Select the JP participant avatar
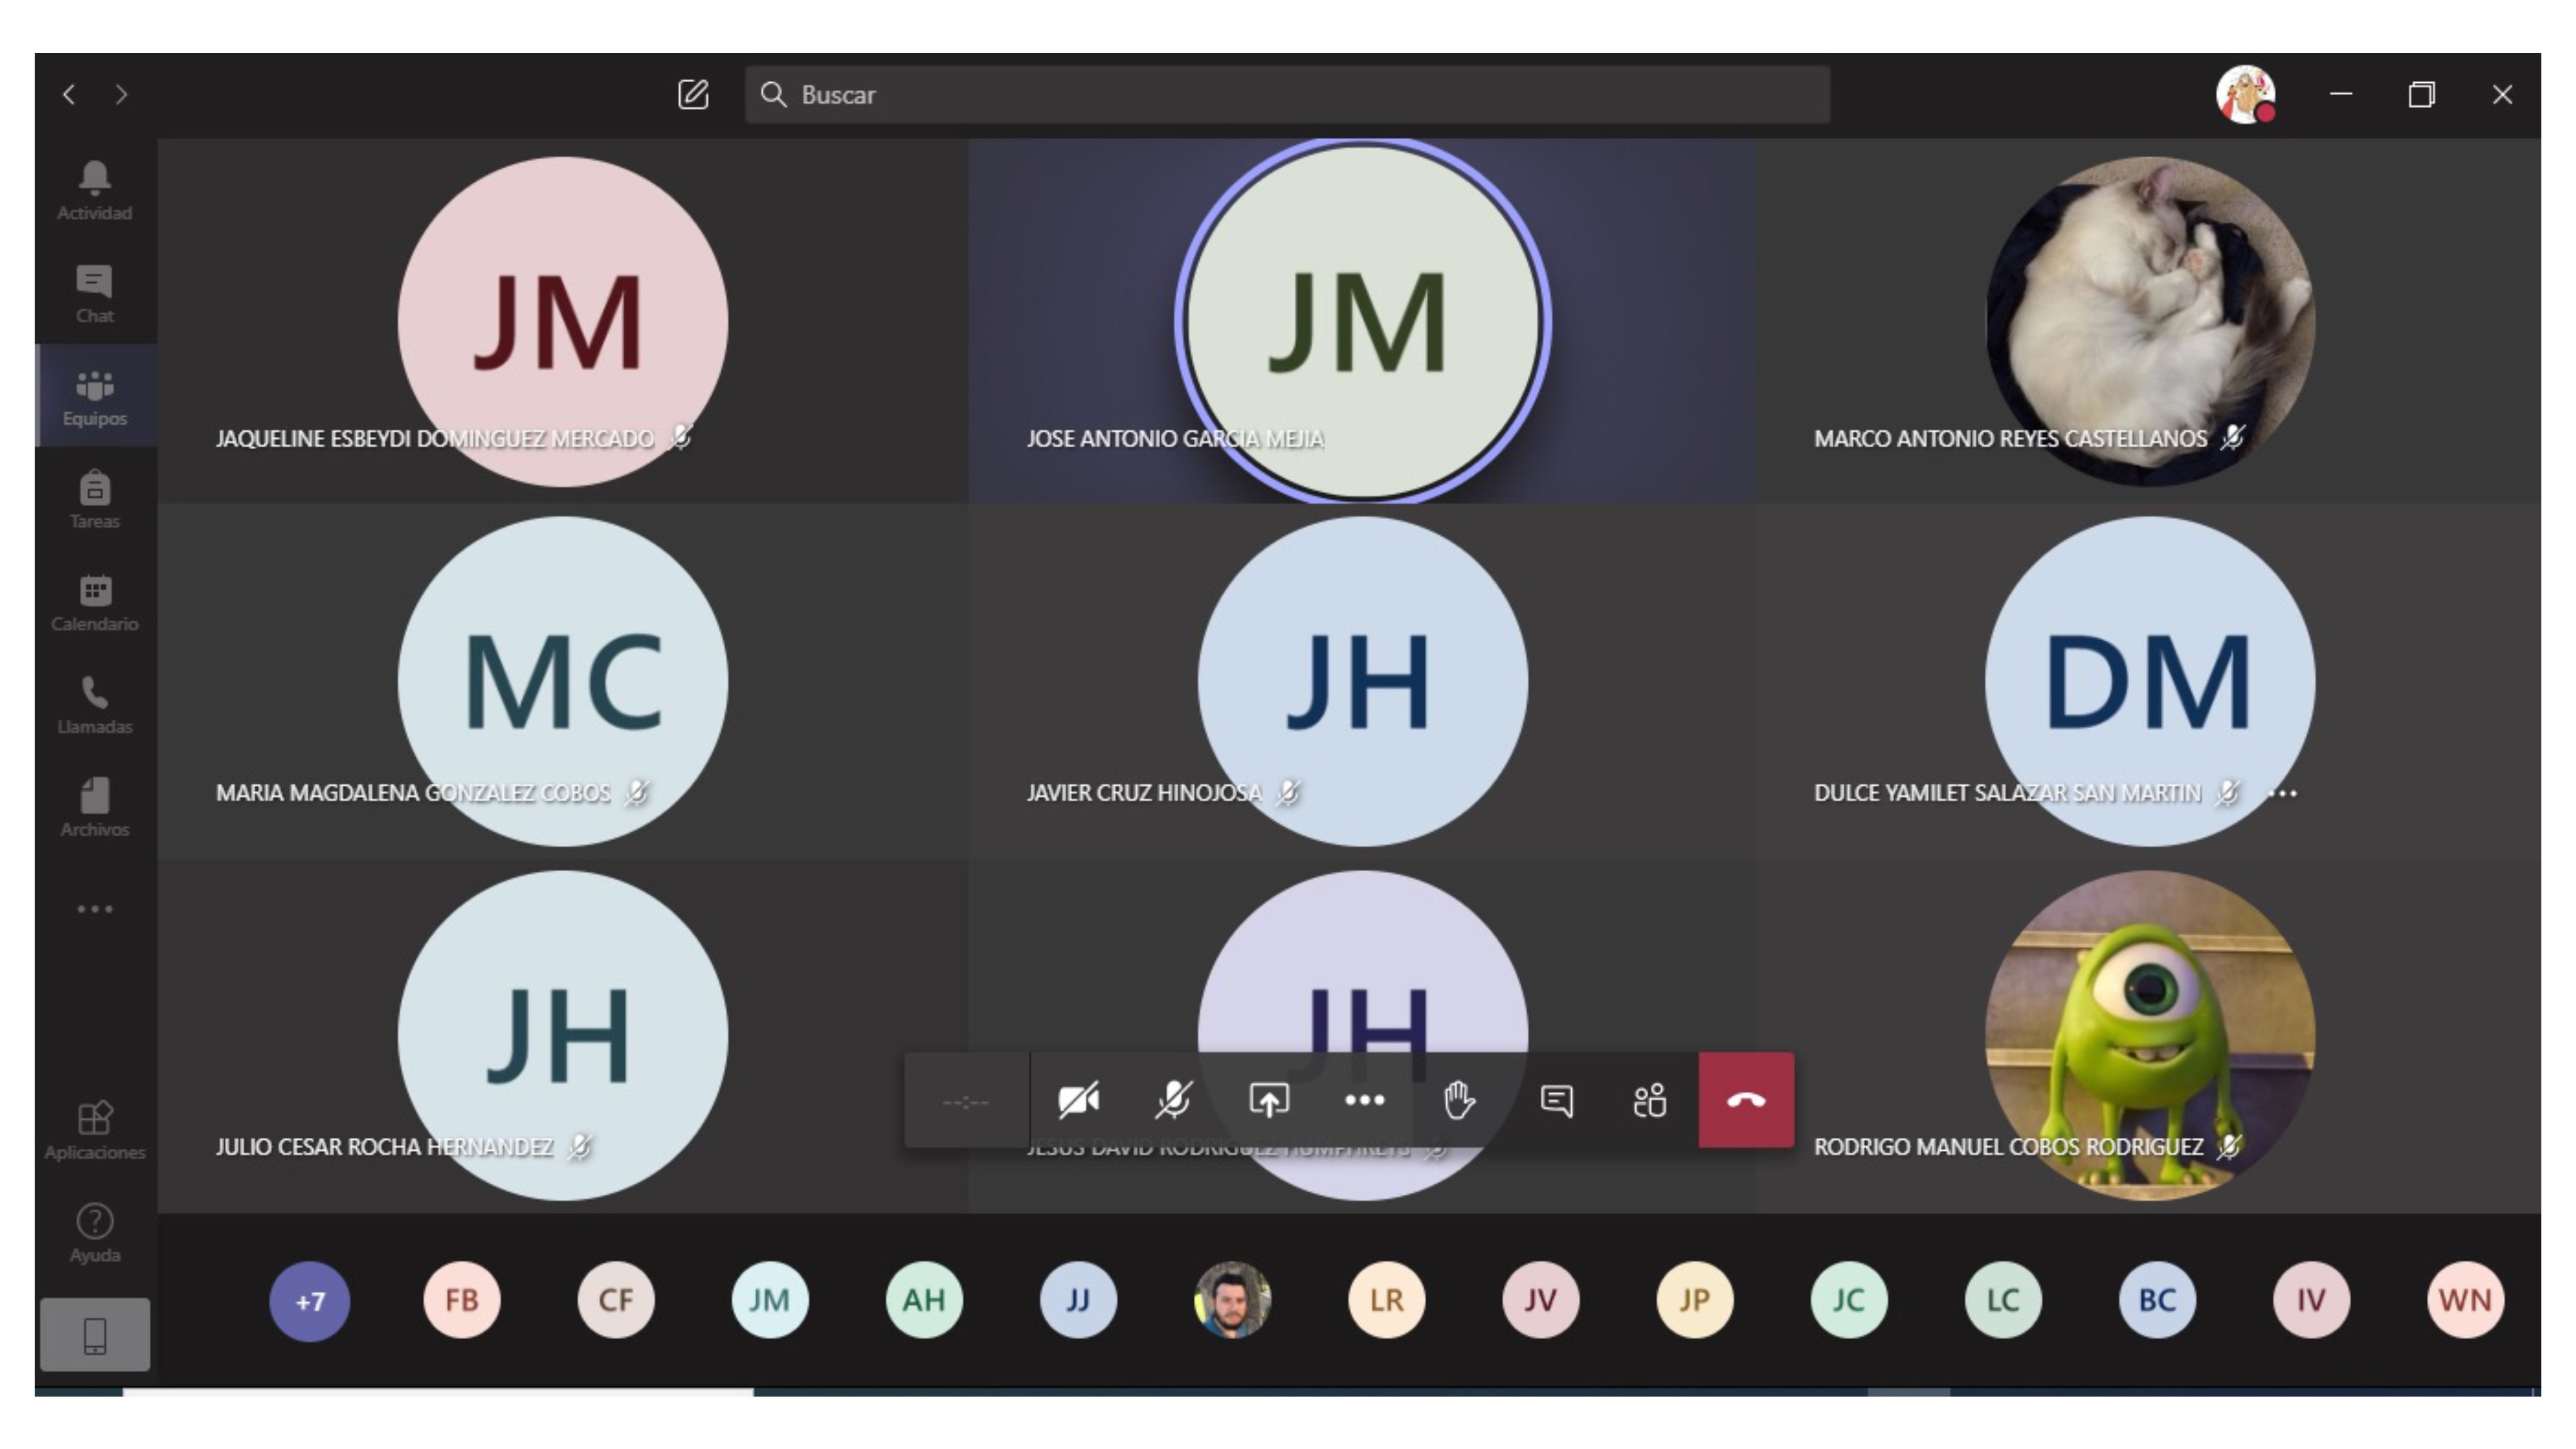This screenshot has height=1449, width=2576. [1694, 1301]
